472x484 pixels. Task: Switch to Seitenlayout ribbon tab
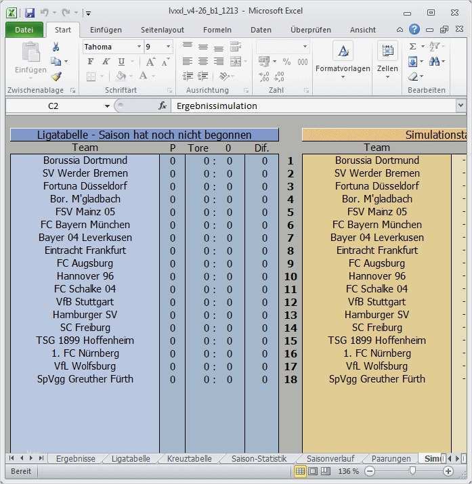pos(163,30)
